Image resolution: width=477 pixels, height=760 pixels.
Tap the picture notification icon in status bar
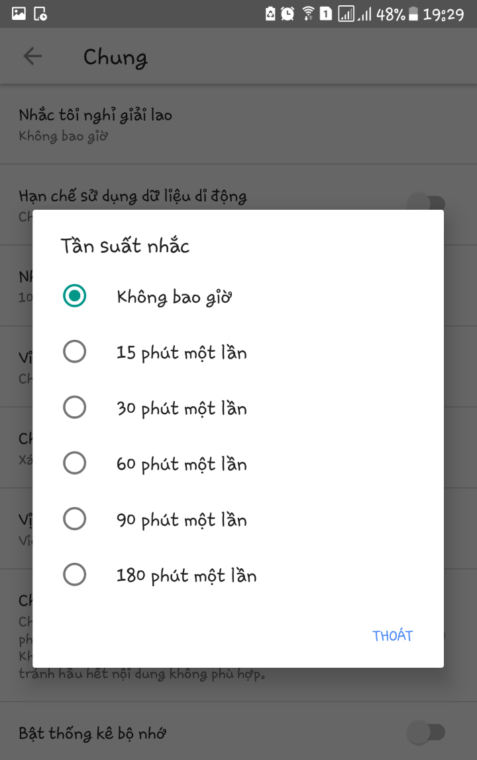(x=19, y=13)
